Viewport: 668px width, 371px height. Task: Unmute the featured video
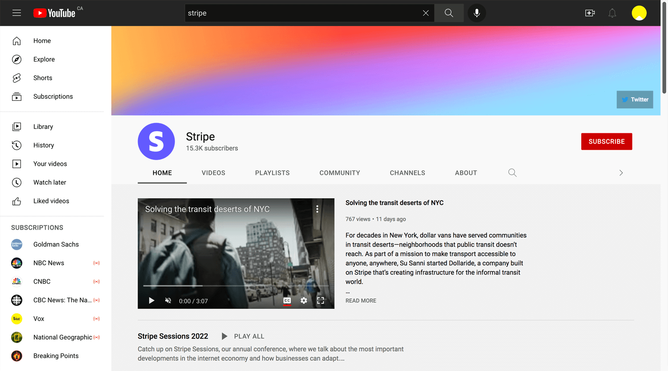click(168, 301)
